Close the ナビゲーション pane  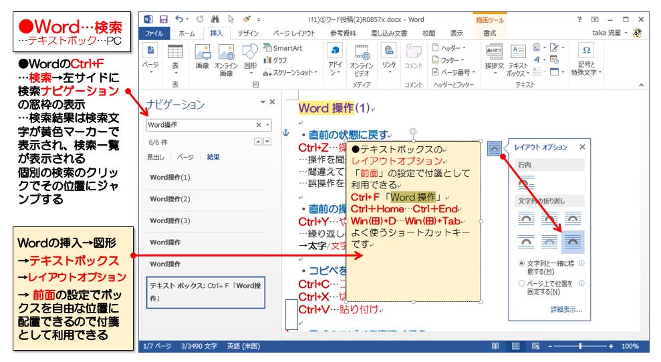click(272, 102)
